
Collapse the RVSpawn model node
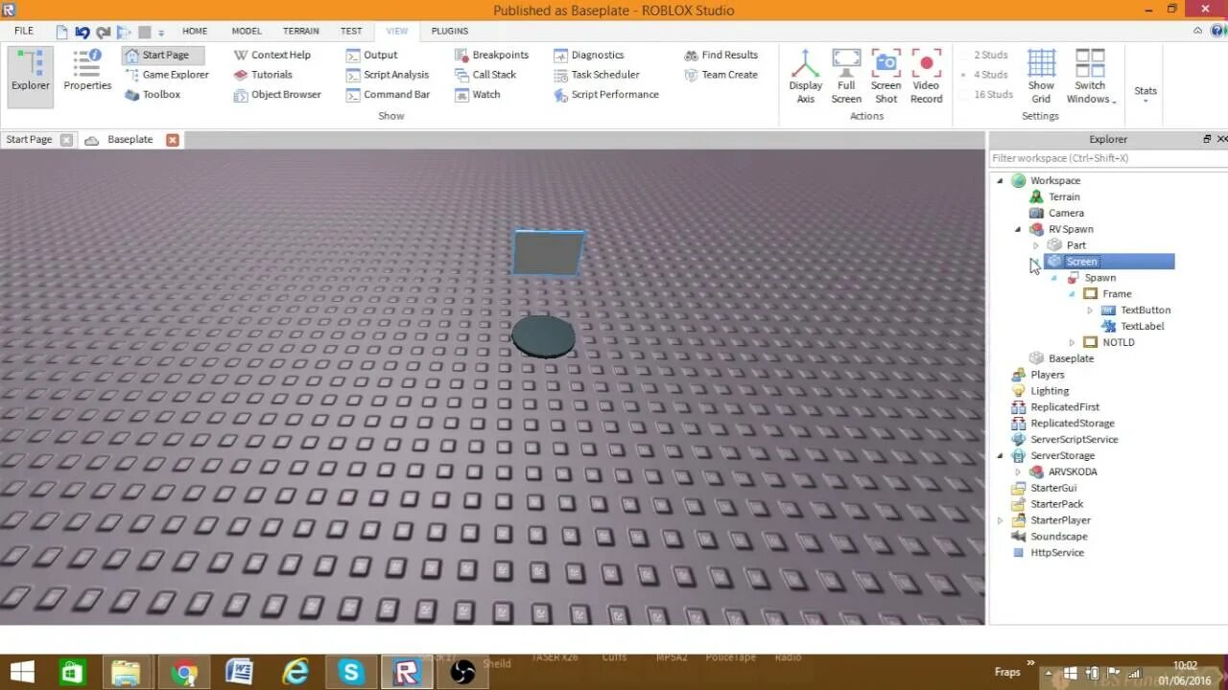[x=1018, y=230]
